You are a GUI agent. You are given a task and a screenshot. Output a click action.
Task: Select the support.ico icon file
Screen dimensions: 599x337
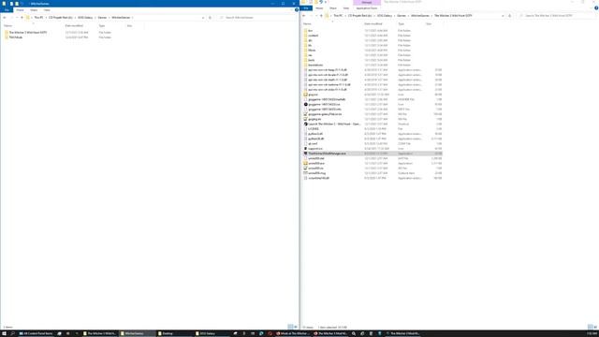tap(306, 148)
